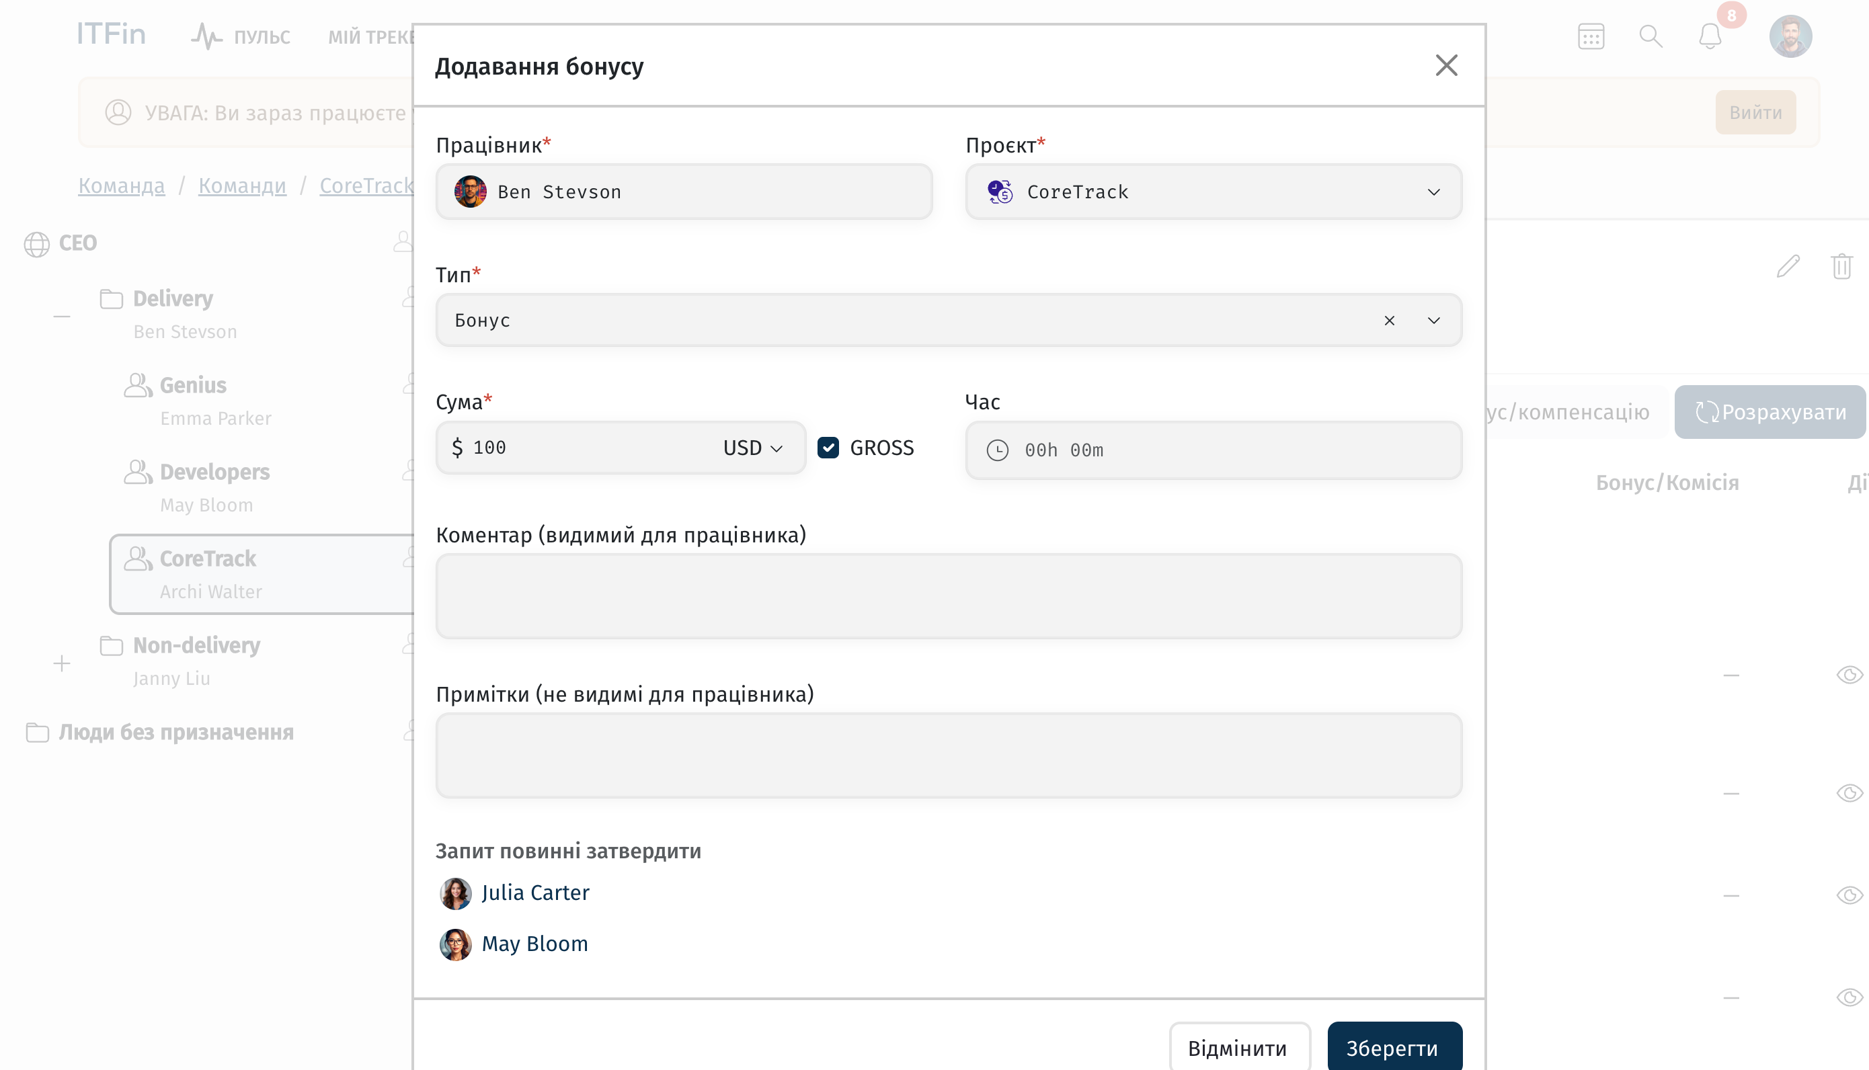Expand the Тип dropdown arrow
The width and height of the screenshot is (1869, 1070).
coord(1433,321)
